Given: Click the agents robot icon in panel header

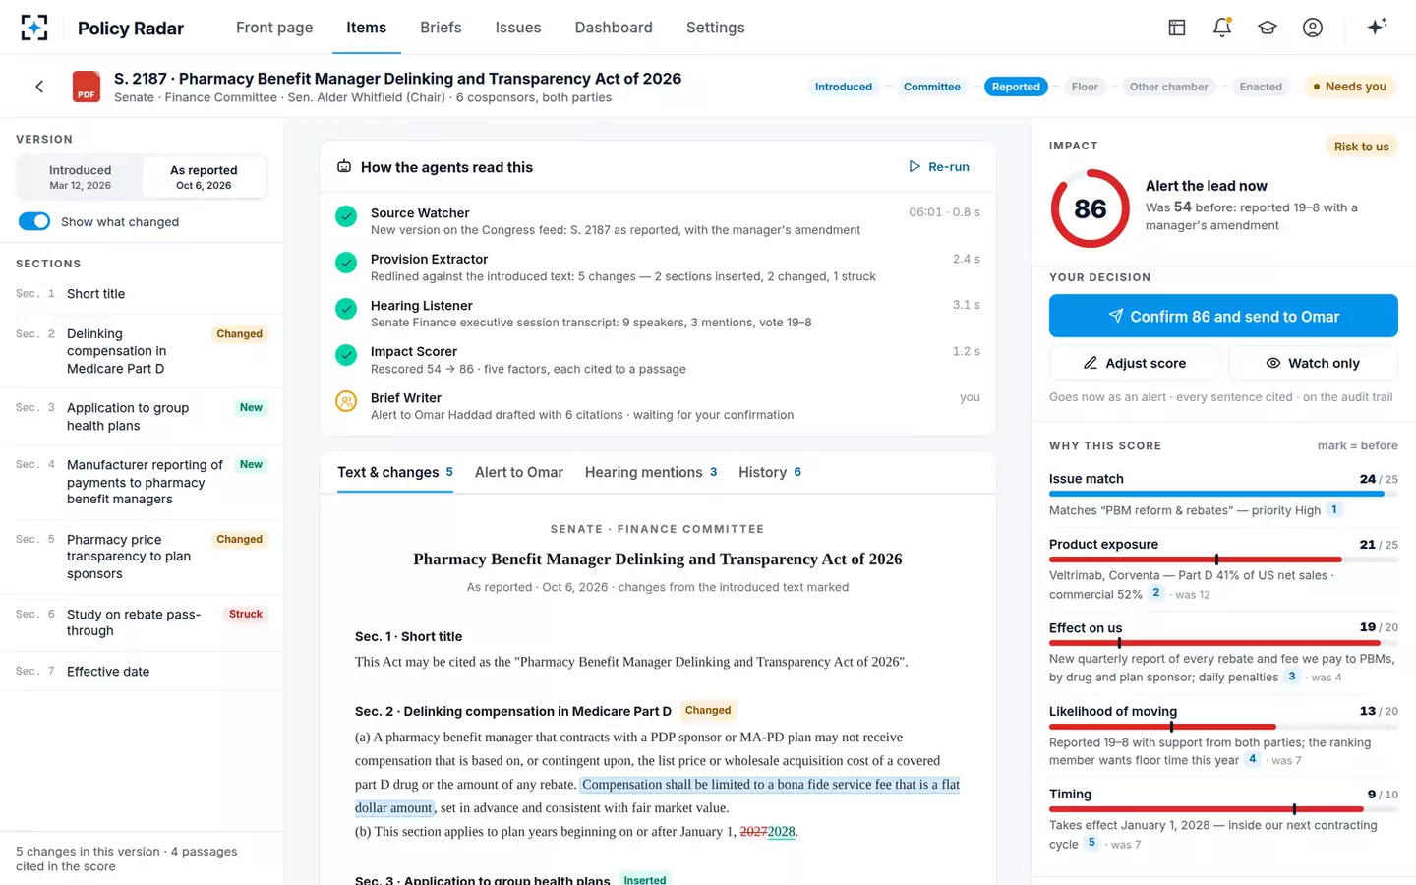Looking at the screenshot, I should pos(344,167).
